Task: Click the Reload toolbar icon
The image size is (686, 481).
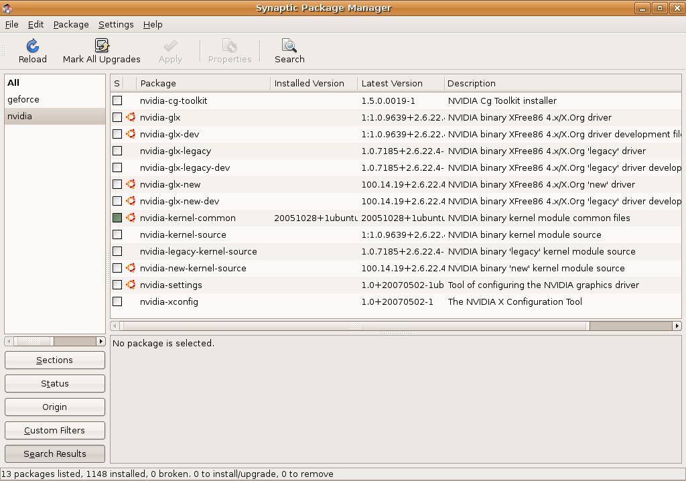Action: point(32,46)
